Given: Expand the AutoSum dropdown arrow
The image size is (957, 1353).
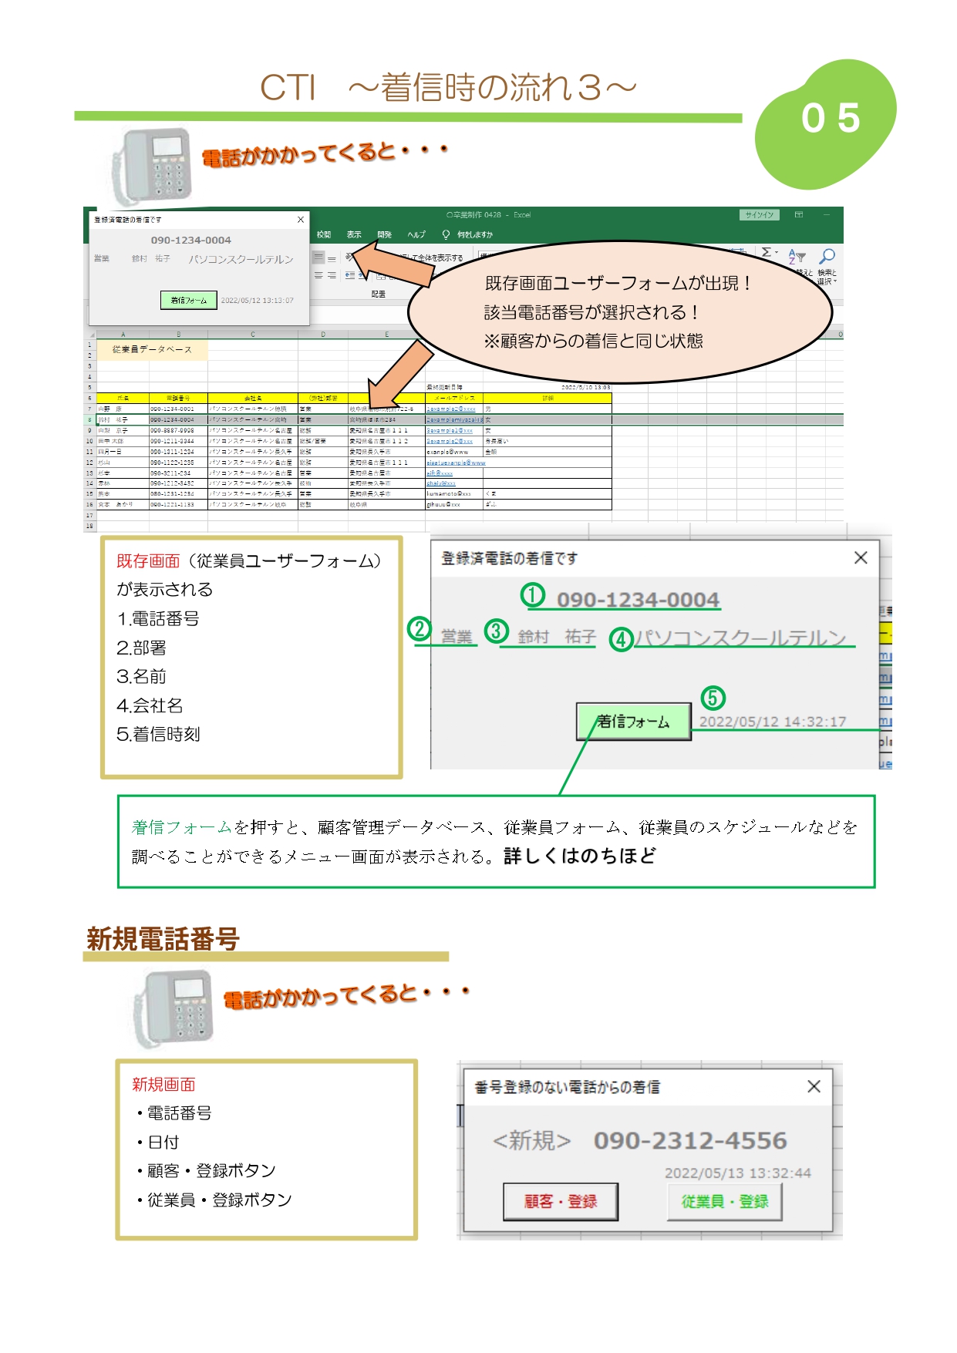Looking at the screenshot, I should click(x=776, y=254).
